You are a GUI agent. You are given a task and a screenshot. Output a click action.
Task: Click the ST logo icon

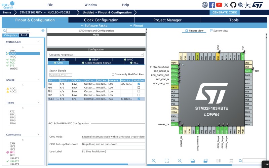pyautogui.click(x=257, y=5)
